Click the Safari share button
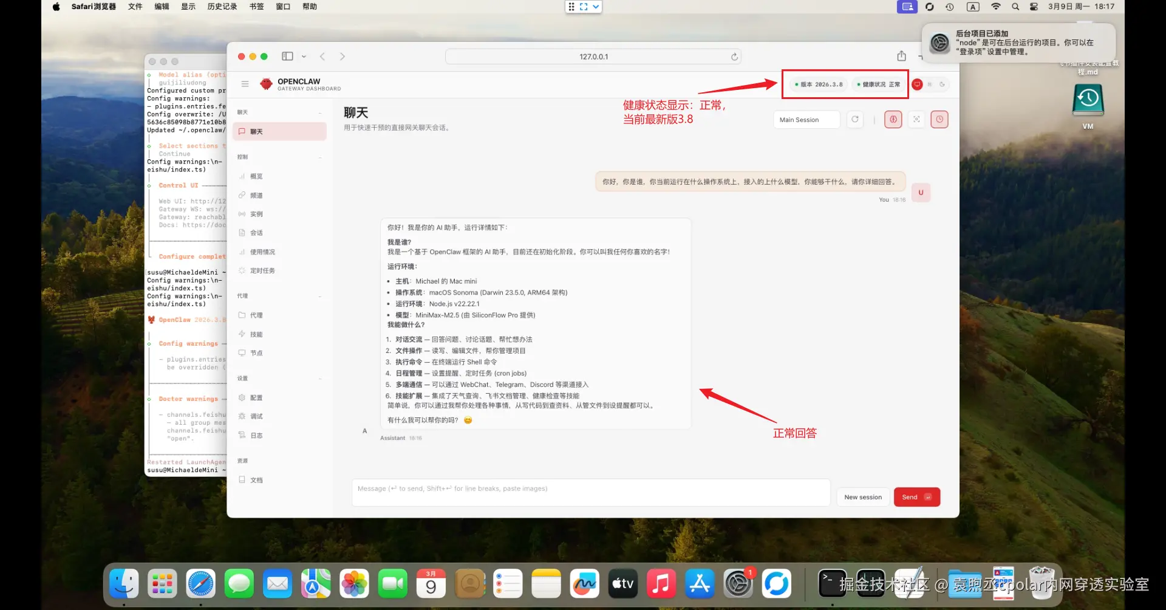The image size is (1166, 610). coord(902,56)
